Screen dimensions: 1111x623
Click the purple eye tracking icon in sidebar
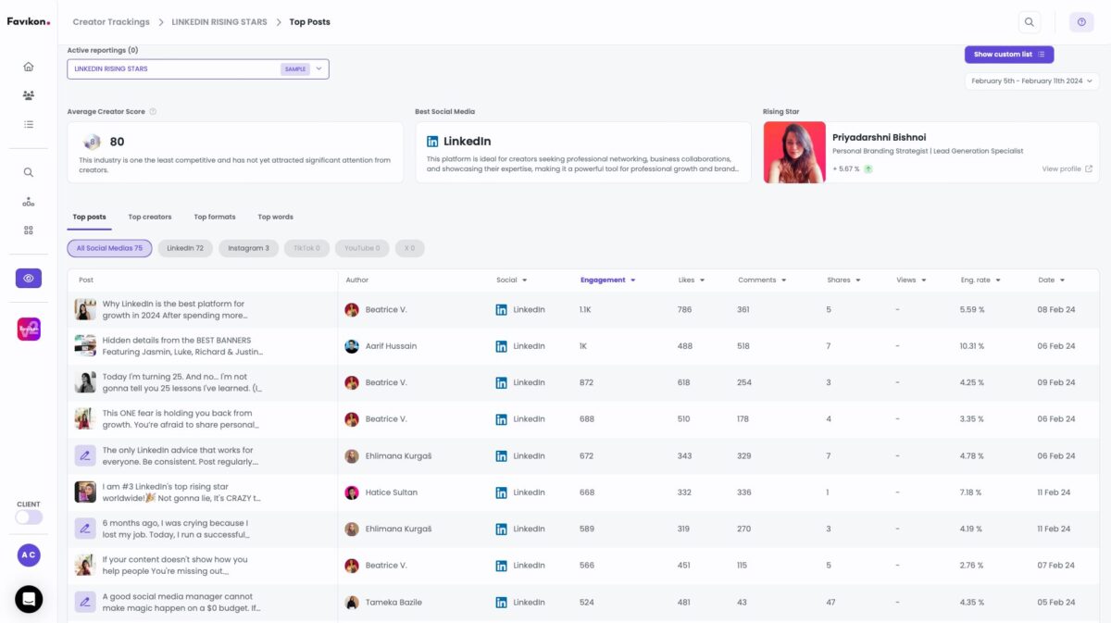pyautogui.click(x=28, y=278)
